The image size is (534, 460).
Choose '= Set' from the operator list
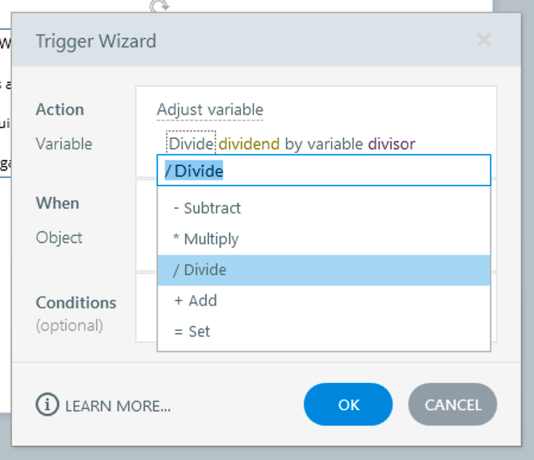pos(192,331)
